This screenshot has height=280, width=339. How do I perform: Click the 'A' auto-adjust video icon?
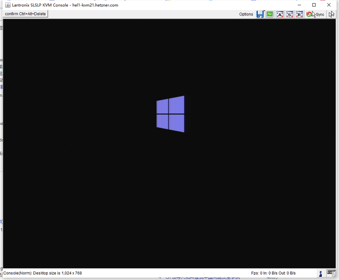tap(280, 14)
